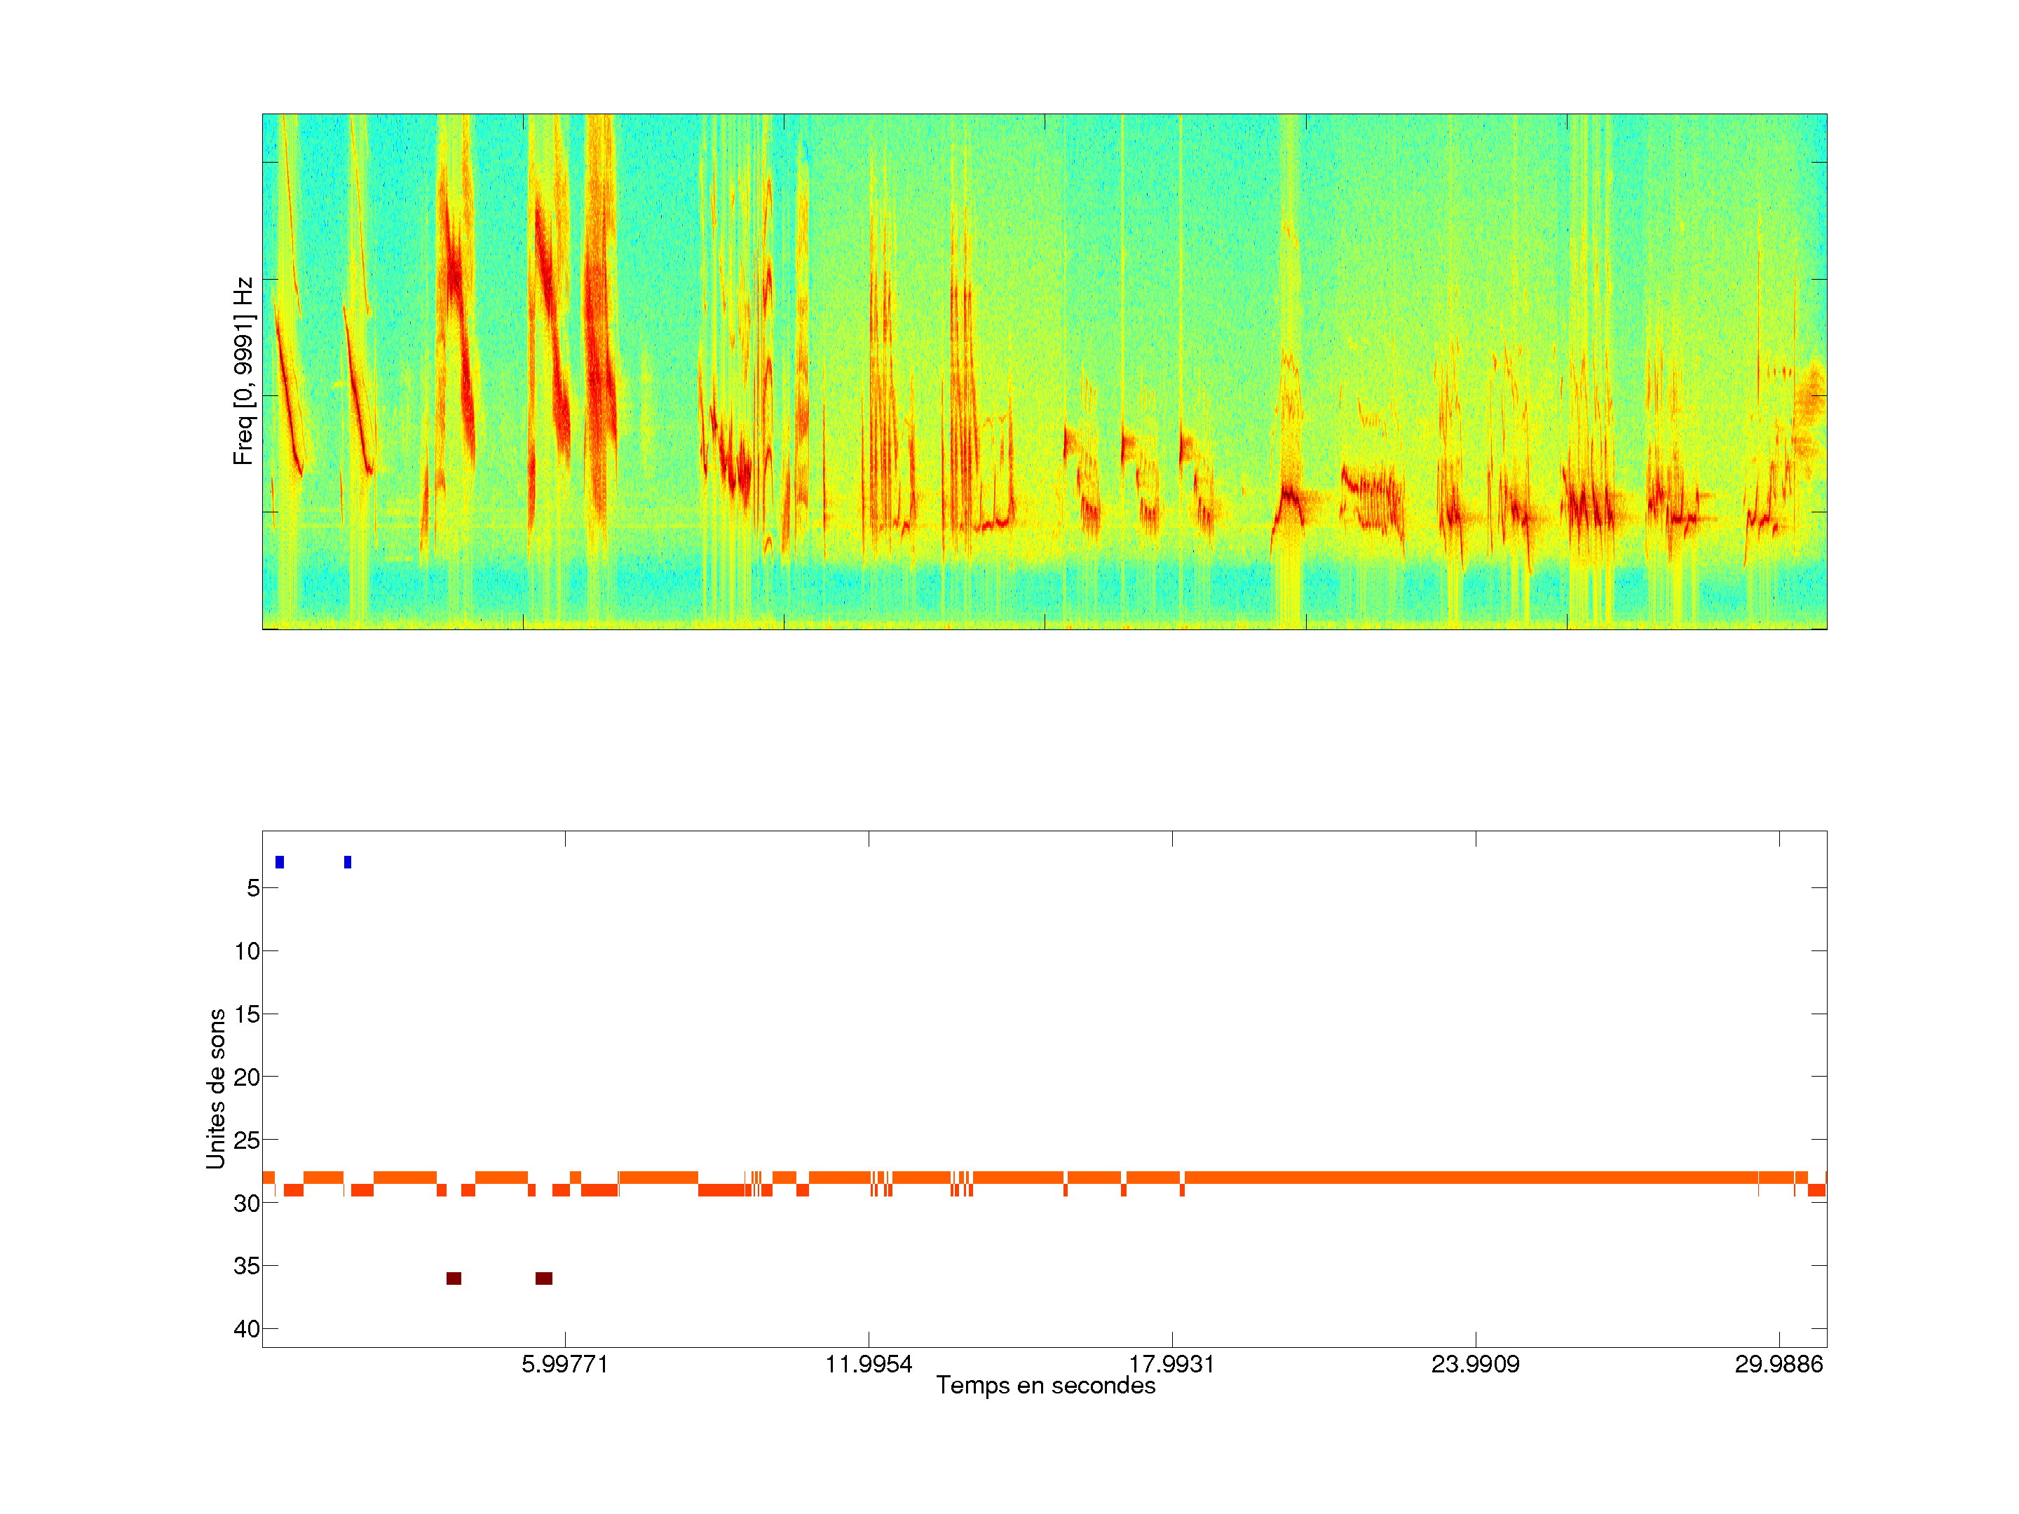Click the first dark red marker at unit 36
This screenshot has width=2019, height=1514.
[x=454, y=1278]
